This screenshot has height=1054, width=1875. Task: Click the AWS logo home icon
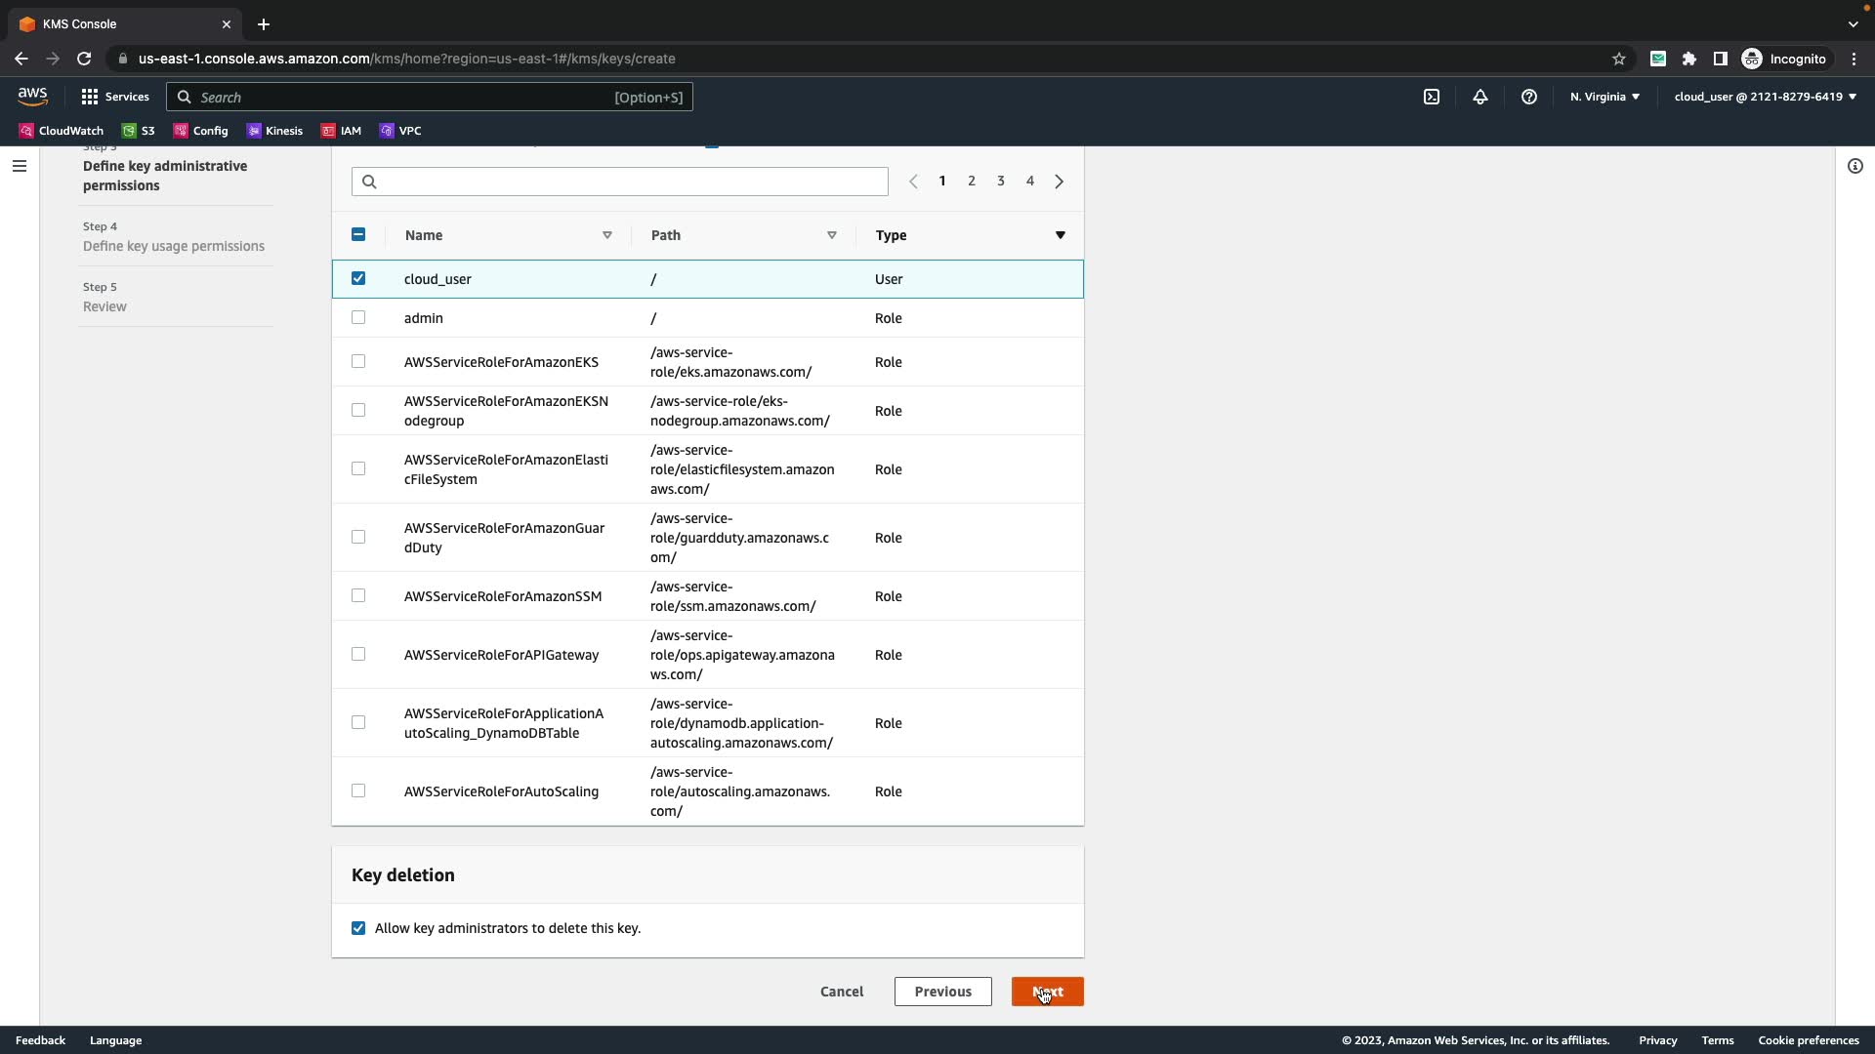click(x=32, y=96)
